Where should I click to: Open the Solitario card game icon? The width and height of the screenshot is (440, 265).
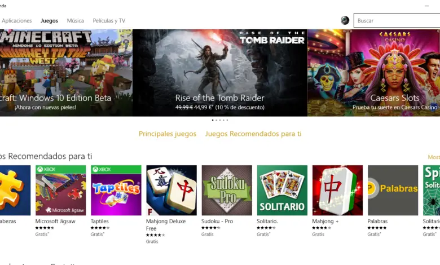[282, 191]
